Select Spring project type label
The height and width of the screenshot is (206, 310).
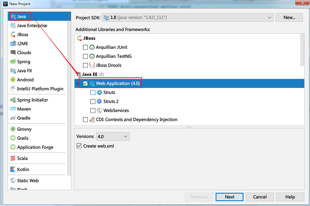tap(24, 62)
